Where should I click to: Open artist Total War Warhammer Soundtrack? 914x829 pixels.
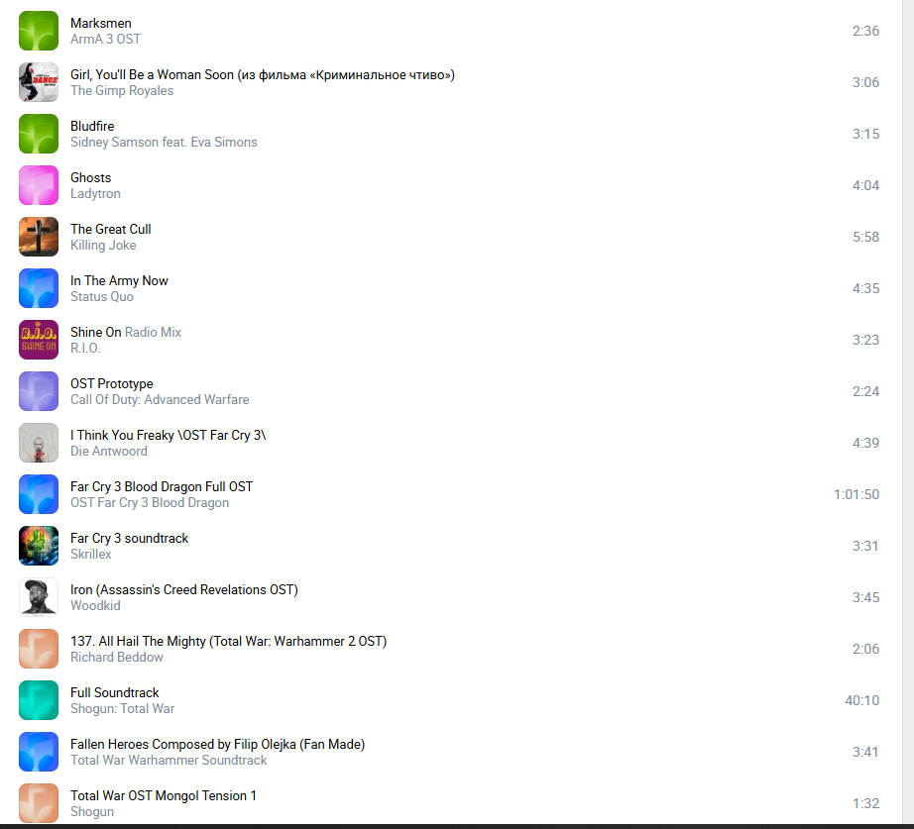point(169,761)
